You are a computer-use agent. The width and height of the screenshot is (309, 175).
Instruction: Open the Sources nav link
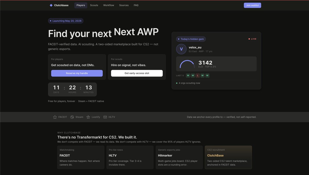coord(124,5)
